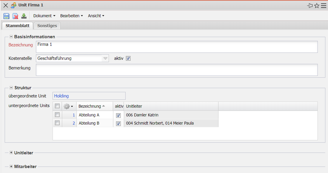This screenshot has height=173, width=328.
Task: Expand the Unitleiter section
Action: point(11,153)
